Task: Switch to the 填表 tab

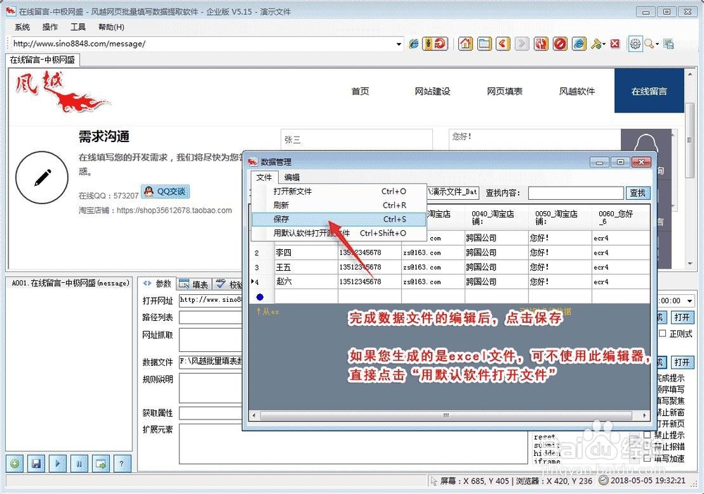Action: click(194, 284)
